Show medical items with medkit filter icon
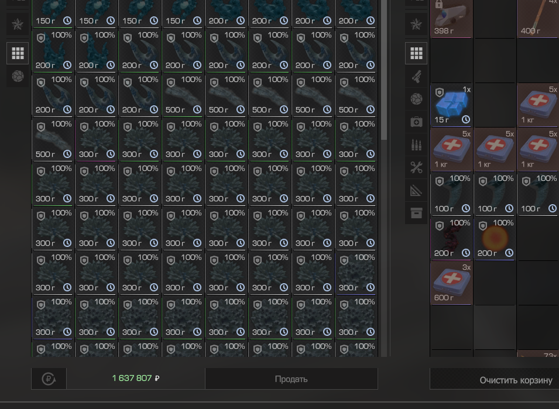The width and height of the screenshot is (559, 409). click(416, 122)
